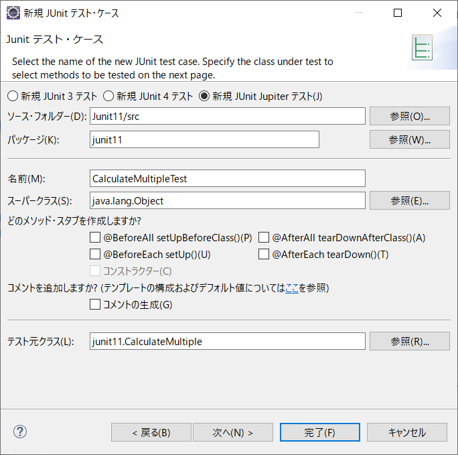The height and width of the screenshot is (455, 458).
Task: Open the help question mark icon
Action: 20,432
